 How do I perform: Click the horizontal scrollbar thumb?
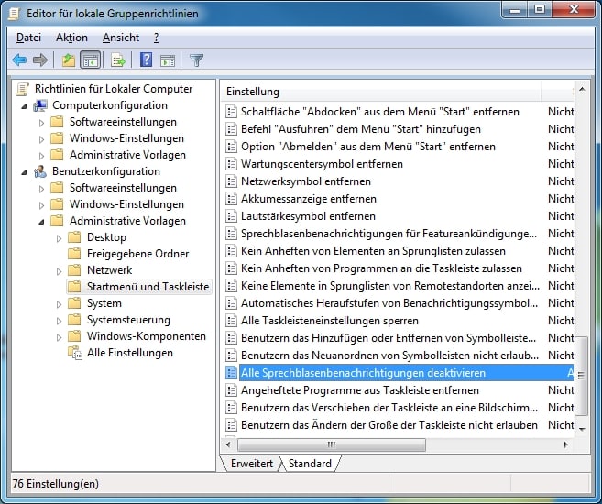pyautogui.click(x=332, y=444)
